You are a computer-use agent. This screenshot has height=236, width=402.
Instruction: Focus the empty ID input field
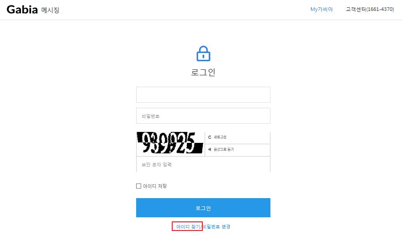pos(203,94)
